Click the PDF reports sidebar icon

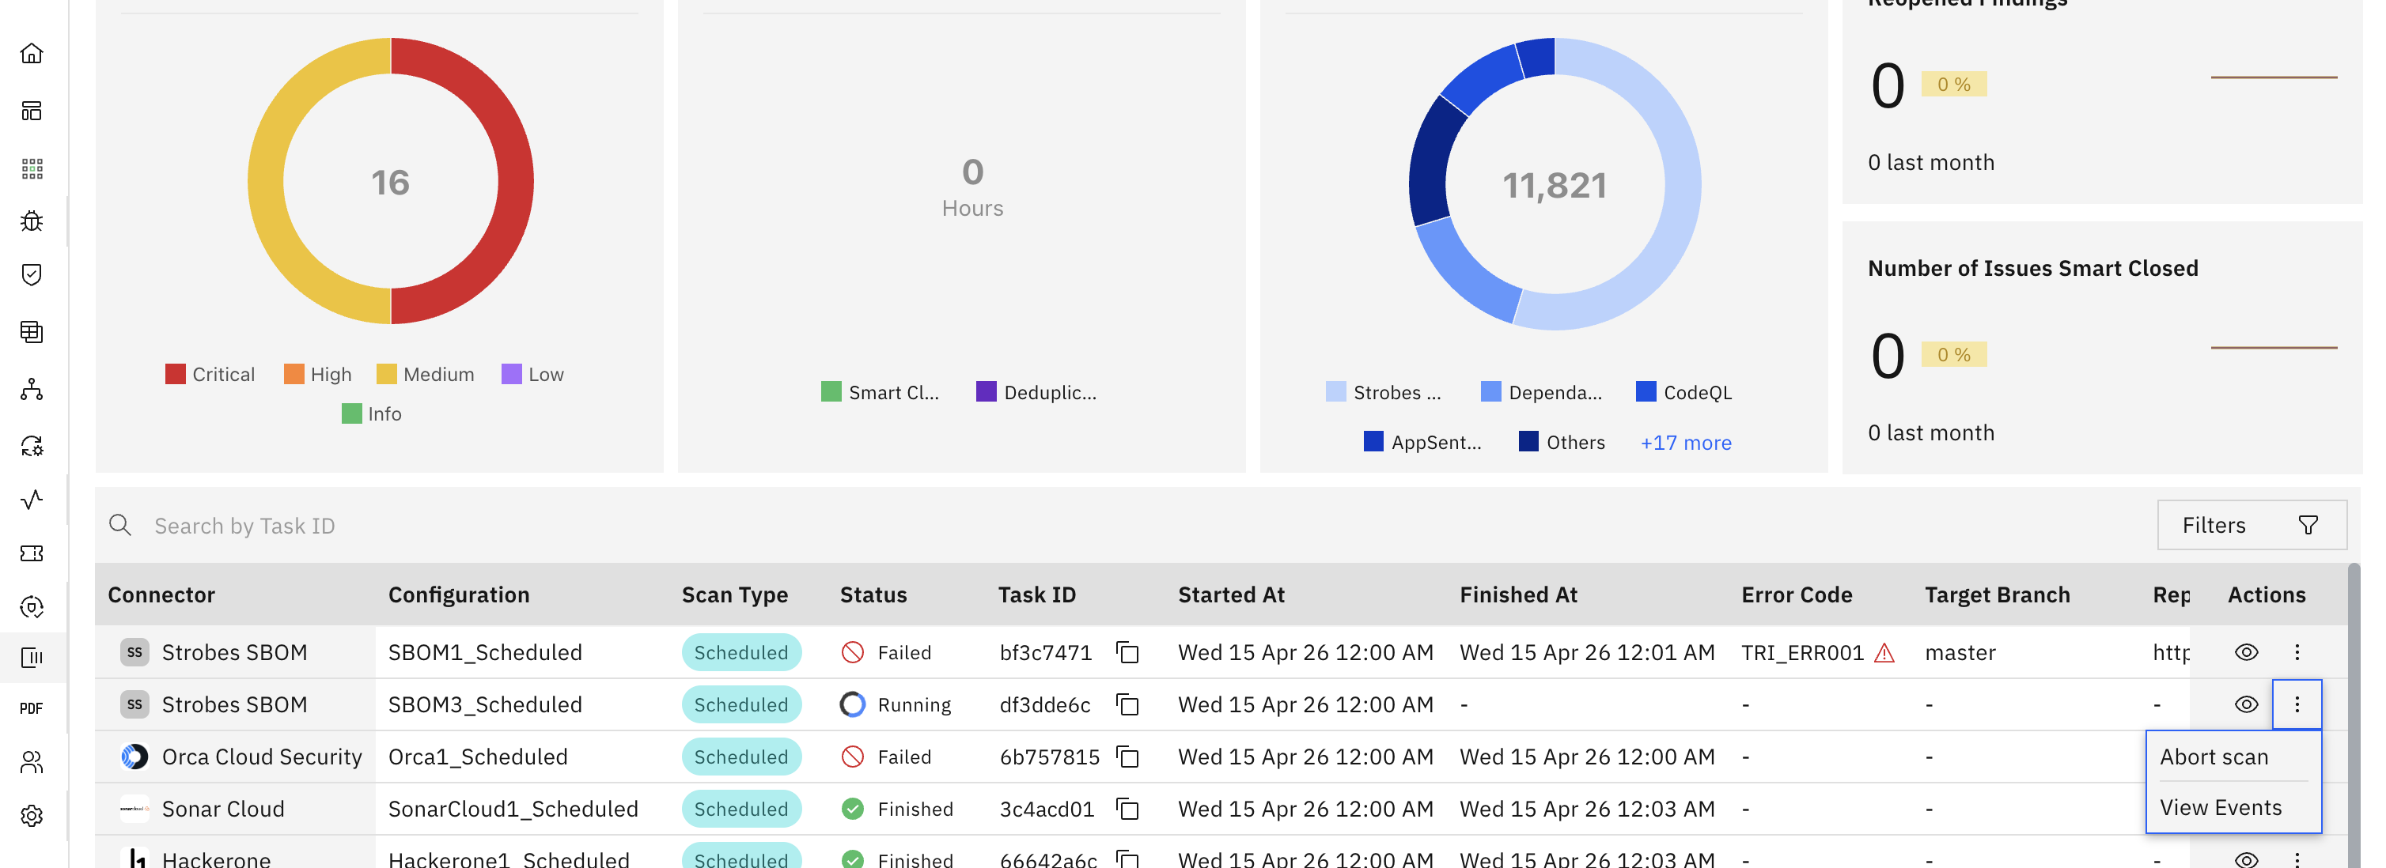click(32, 709)
